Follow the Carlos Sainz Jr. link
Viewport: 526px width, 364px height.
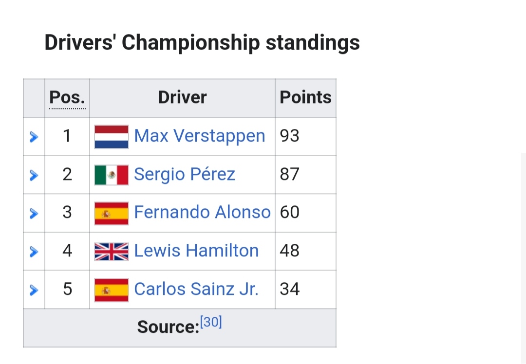coord(196,289)
